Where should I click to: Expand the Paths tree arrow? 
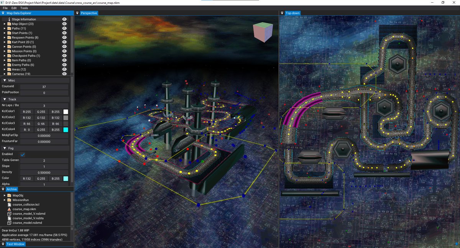[x=5, y=28]
